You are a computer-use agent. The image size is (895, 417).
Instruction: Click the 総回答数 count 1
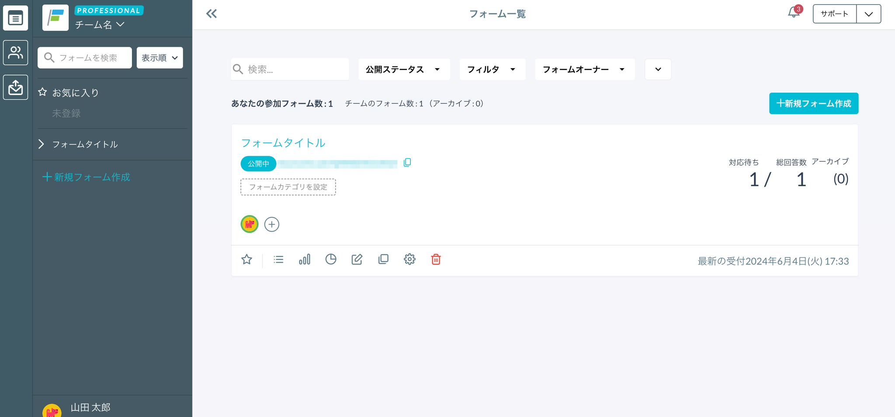coord(801,180)
